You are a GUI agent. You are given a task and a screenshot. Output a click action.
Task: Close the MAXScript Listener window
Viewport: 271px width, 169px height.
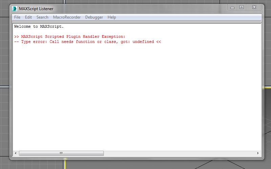pyautogui.click(x=254, y=7)
